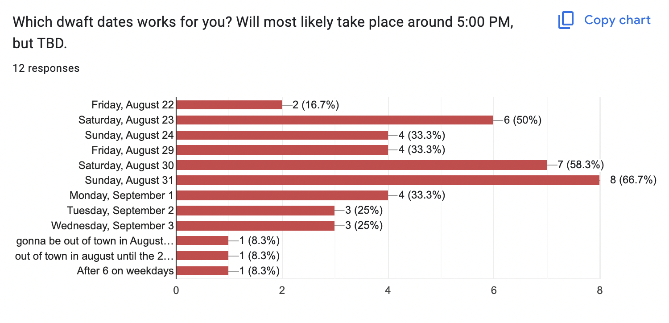Select the Saturday, August 30 bar
The height and width of the screenshot is (323, 669).
pyautogui.click(x=362, y=165)
